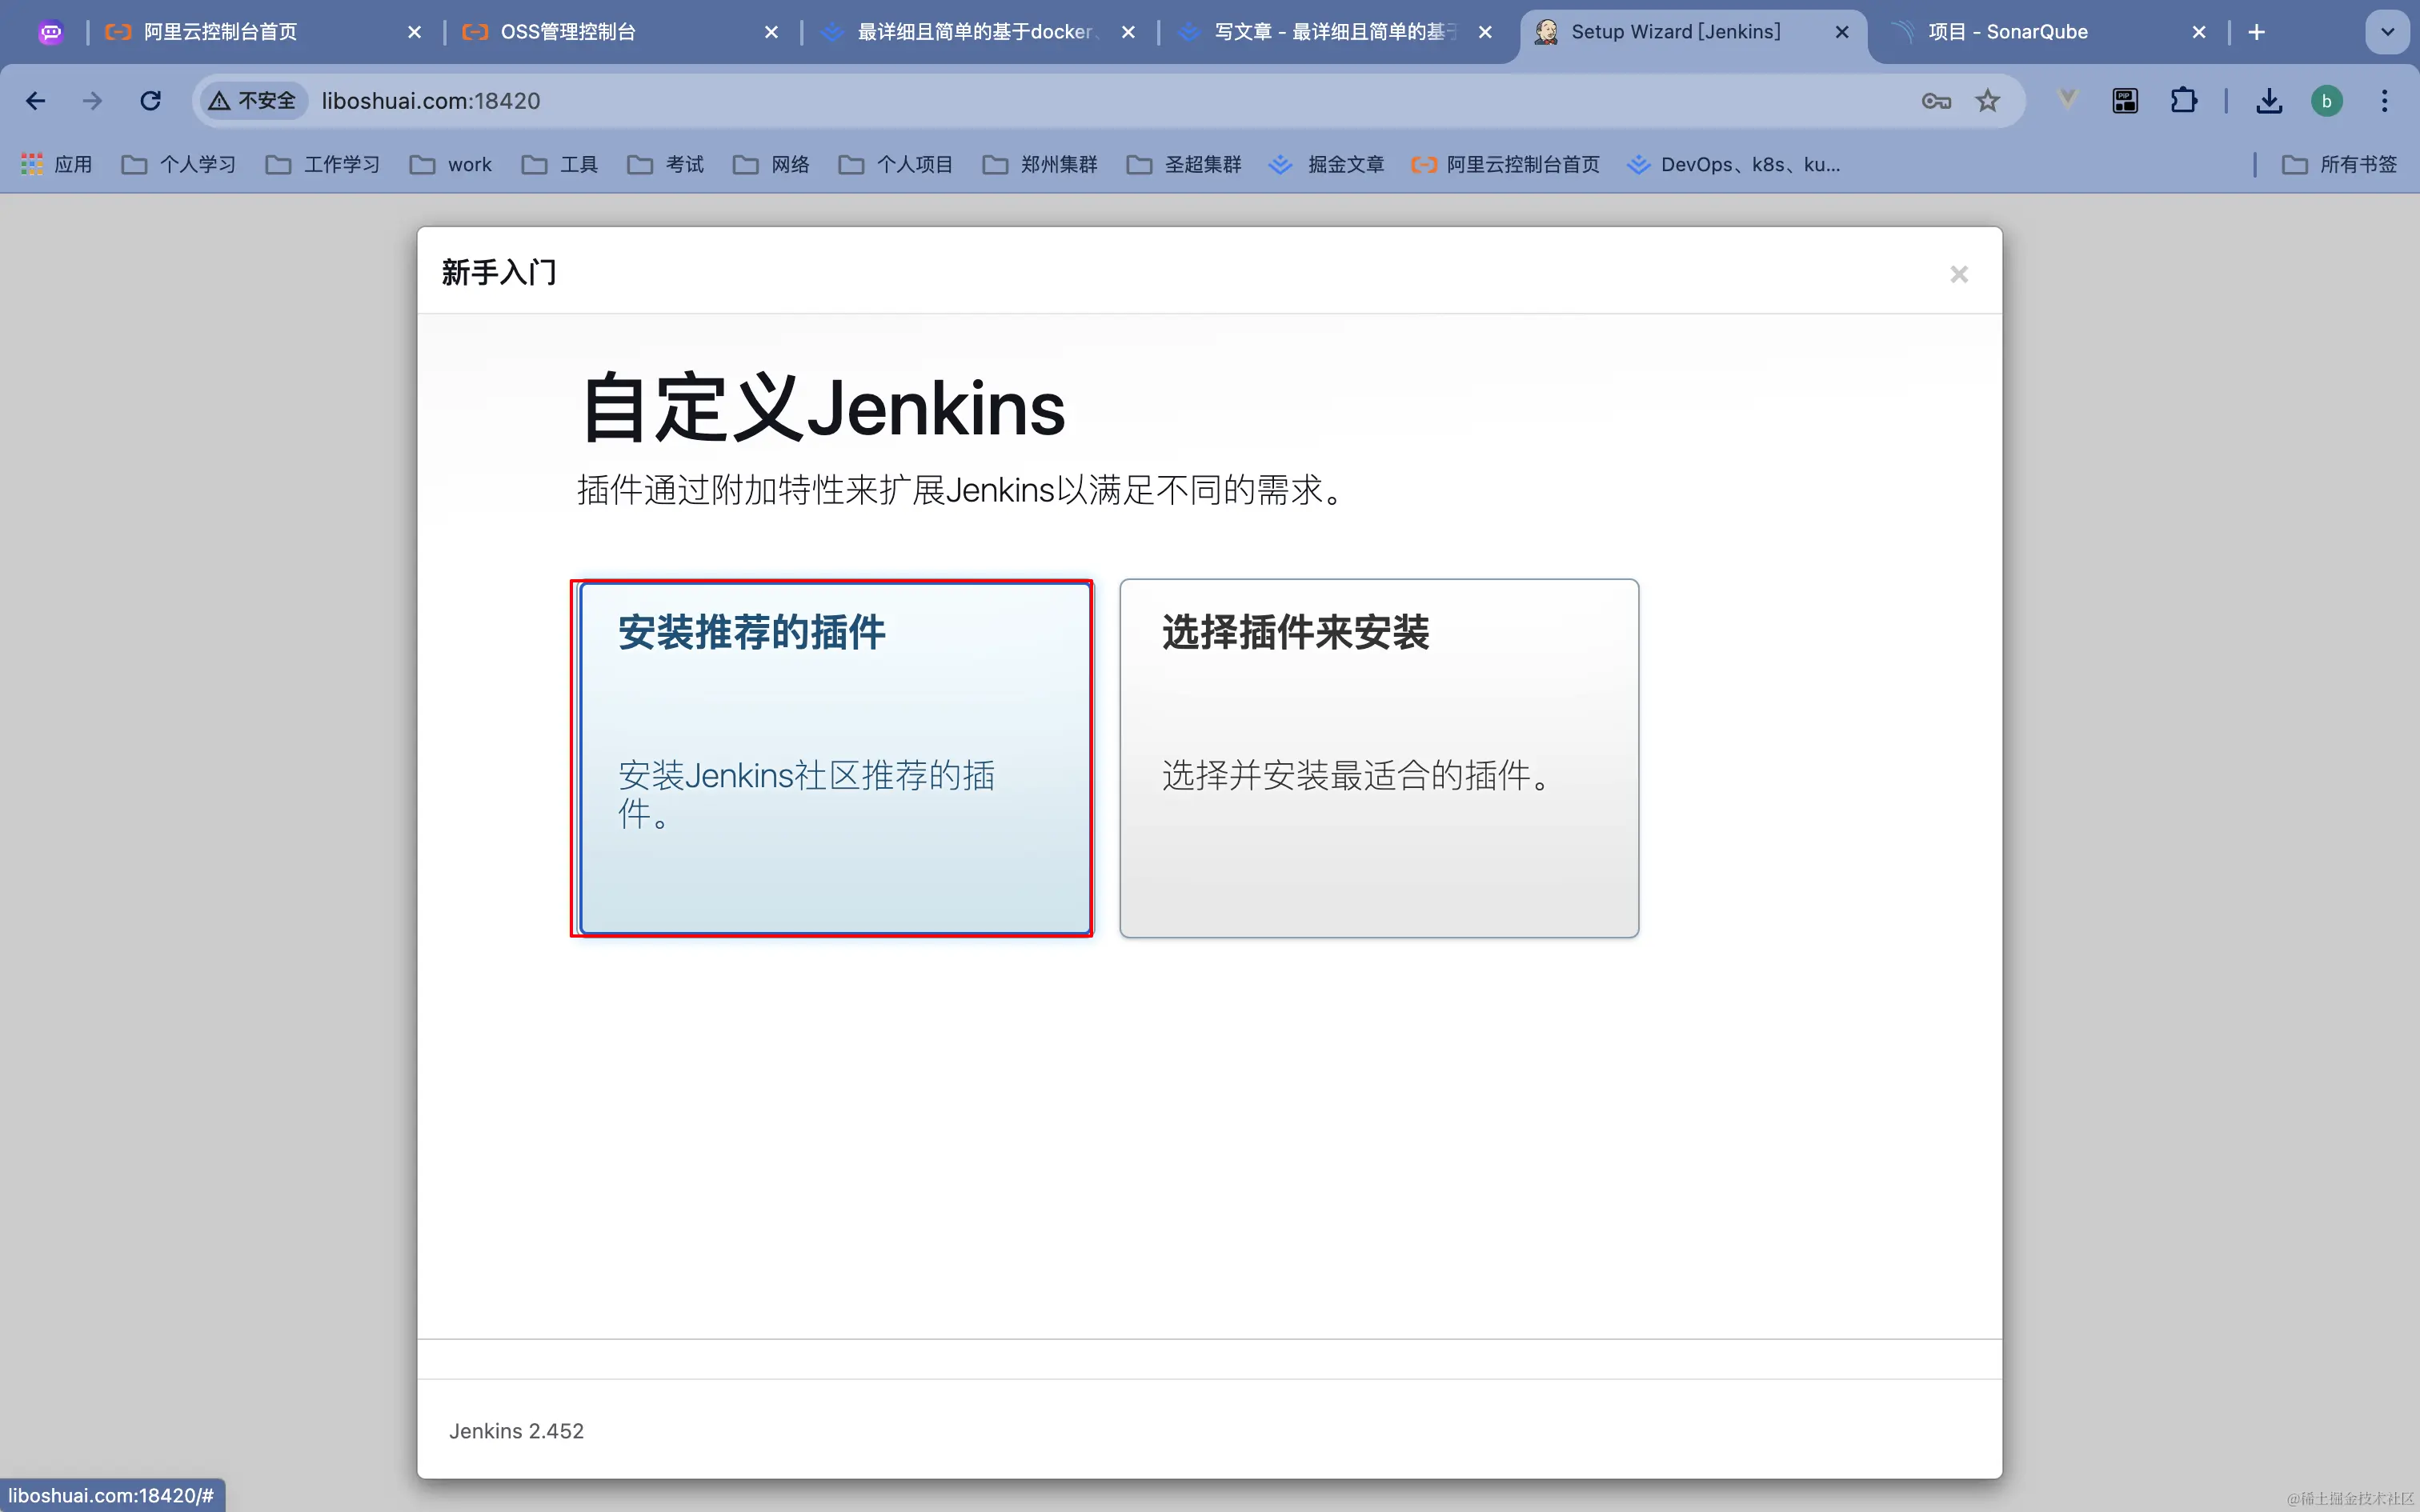Click the browser back arrow
The height and width of the screenshot is (1512, 2420).
[x=36, y=101]
